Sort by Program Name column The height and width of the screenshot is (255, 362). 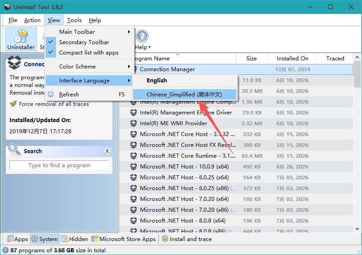[177, 59]
